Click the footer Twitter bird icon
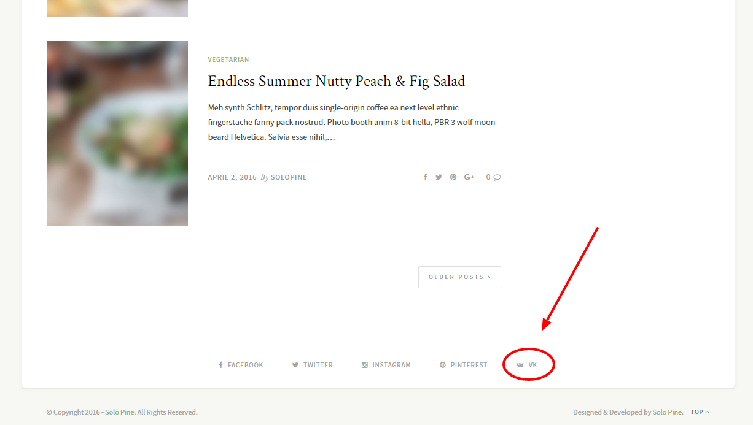This screenshot has height=425, width=753. point(295,365)
